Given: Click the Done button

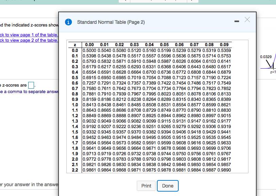Looking at the screenshot, I should pyautogui.click(x=168, y=186).
